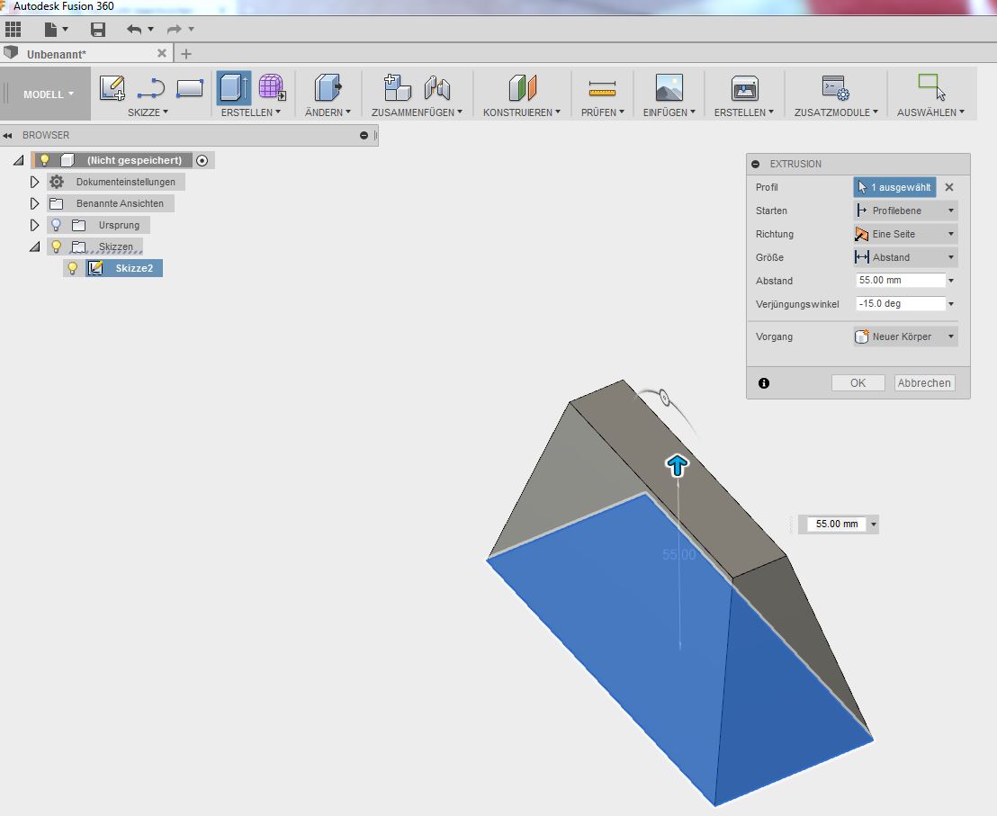Expand the Dokumenteinstellungen tree item
The height and width of the screenshot is (816, 997).
[x=35, y=181]
